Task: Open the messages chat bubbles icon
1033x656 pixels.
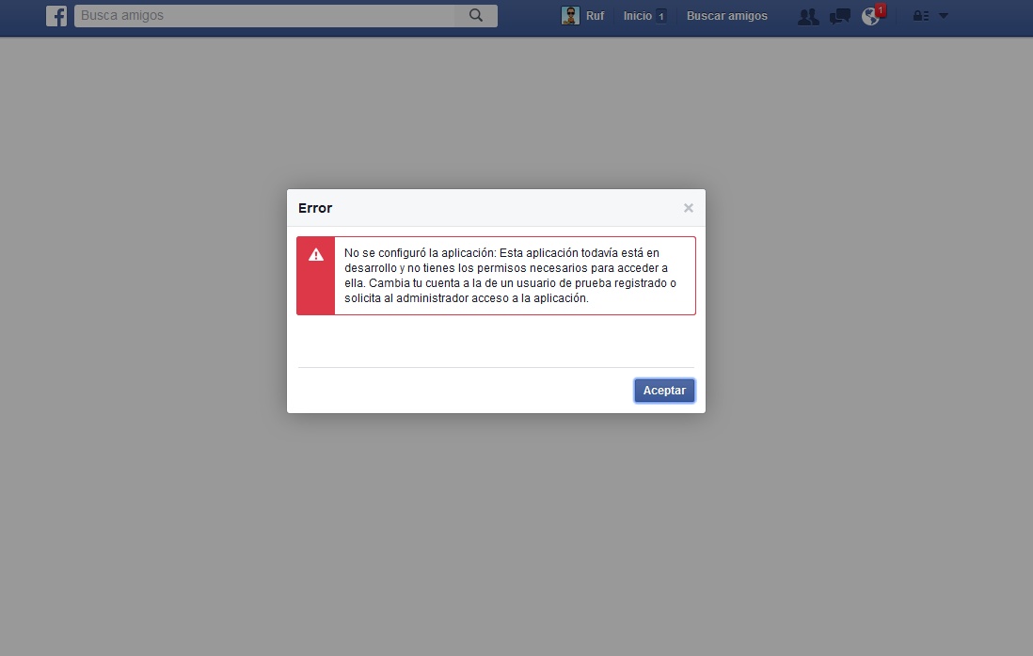Action: point(839,17)
